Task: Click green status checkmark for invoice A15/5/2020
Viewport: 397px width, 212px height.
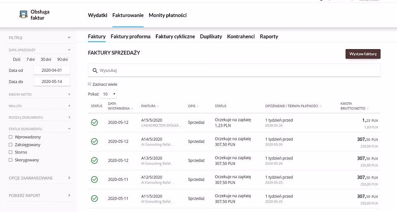Action: click(94, 122)
